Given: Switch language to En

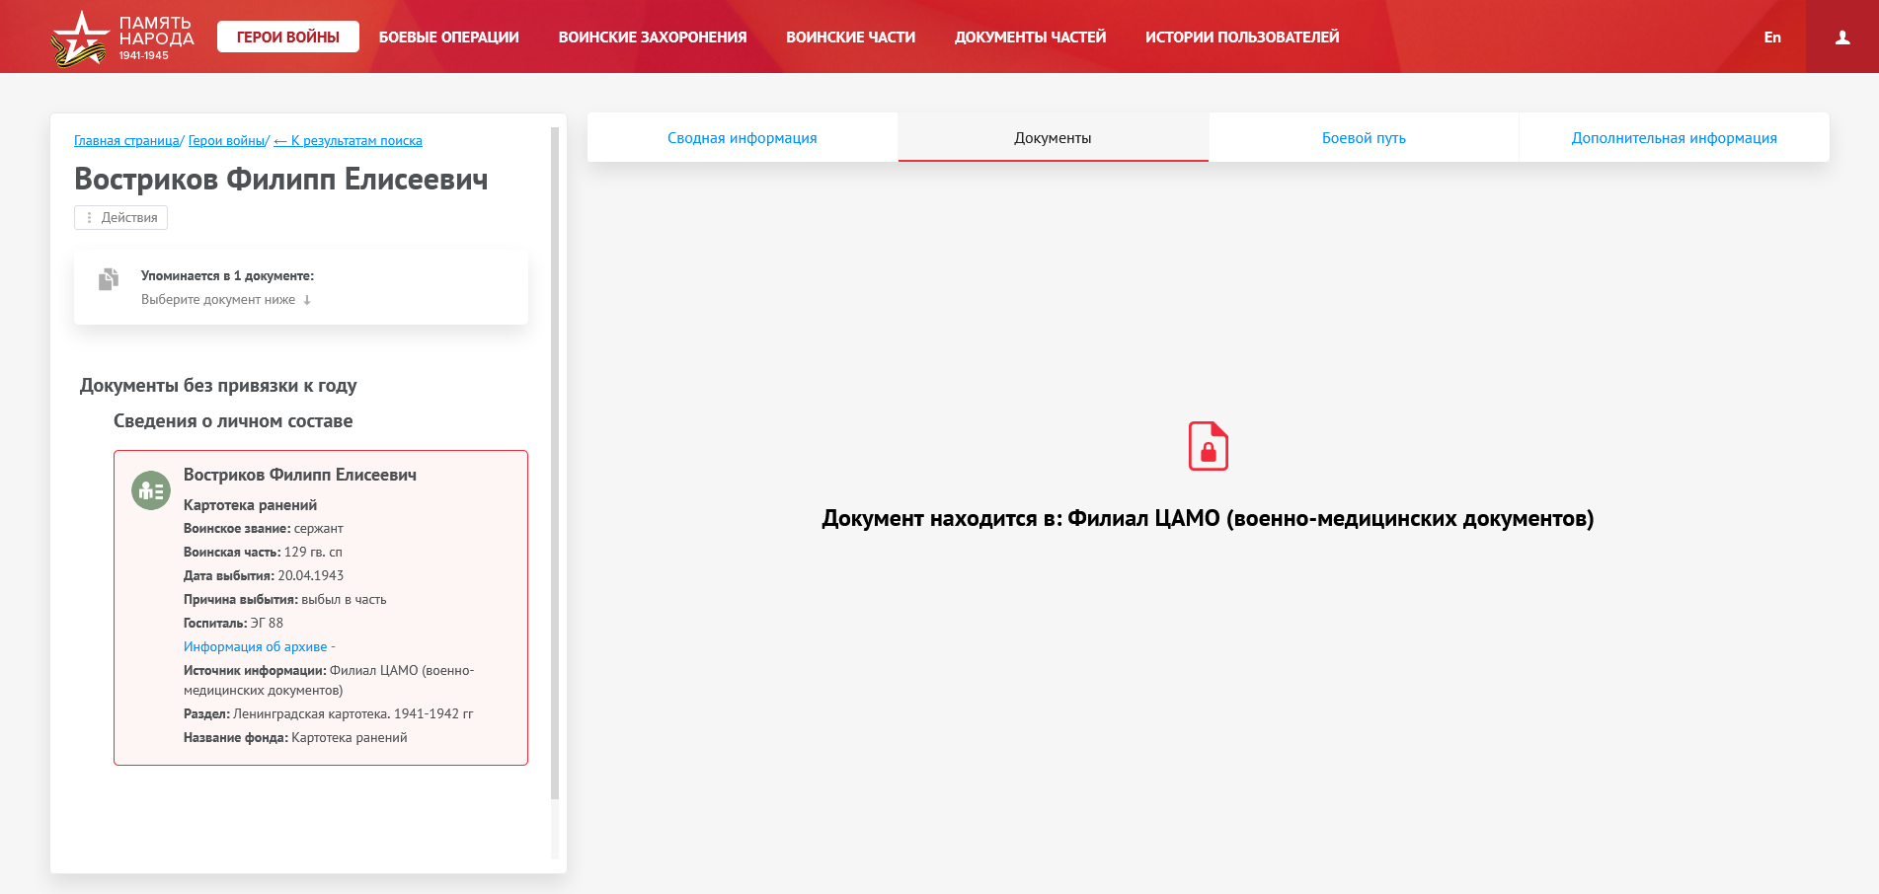Looking at the screenshot, I should pos(1772,37).
